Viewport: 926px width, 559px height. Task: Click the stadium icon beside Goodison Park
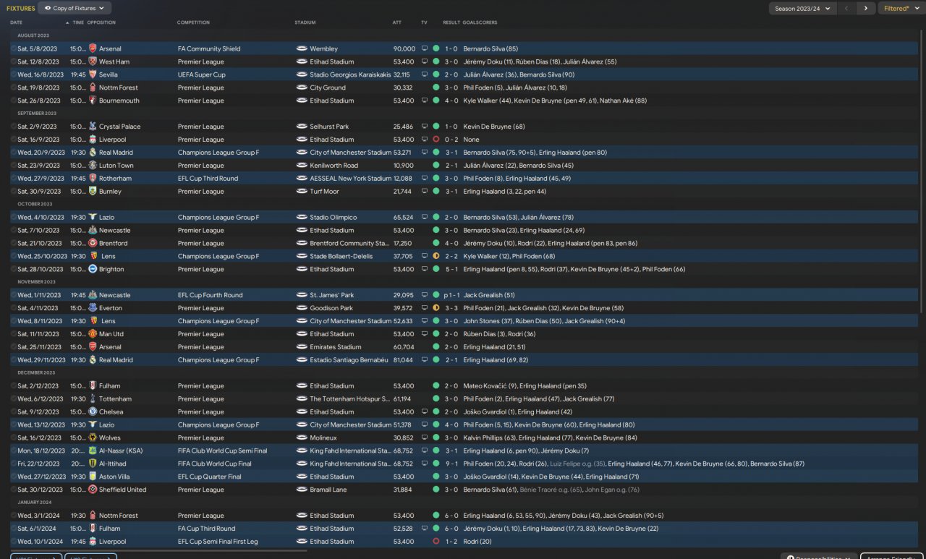coord(302,308)
